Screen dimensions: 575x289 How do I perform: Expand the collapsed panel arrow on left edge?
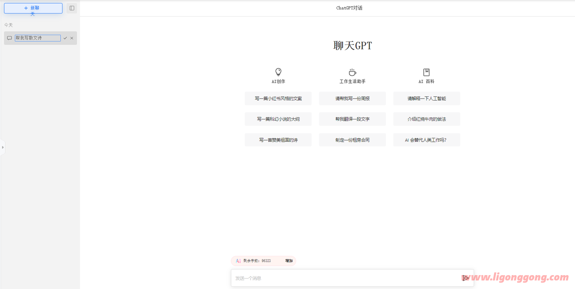tap(2, 147)
